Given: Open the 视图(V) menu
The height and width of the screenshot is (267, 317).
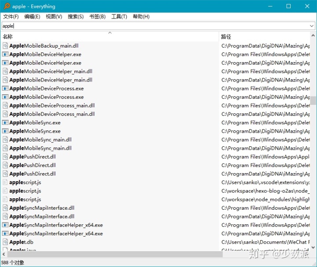Looking at the screenshot, I should point(54,17).
